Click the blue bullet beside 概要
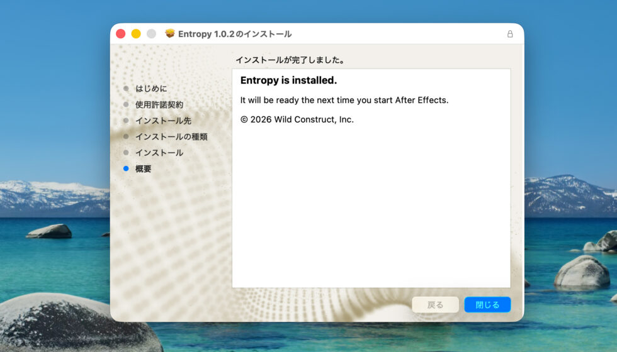 (126, 168)
